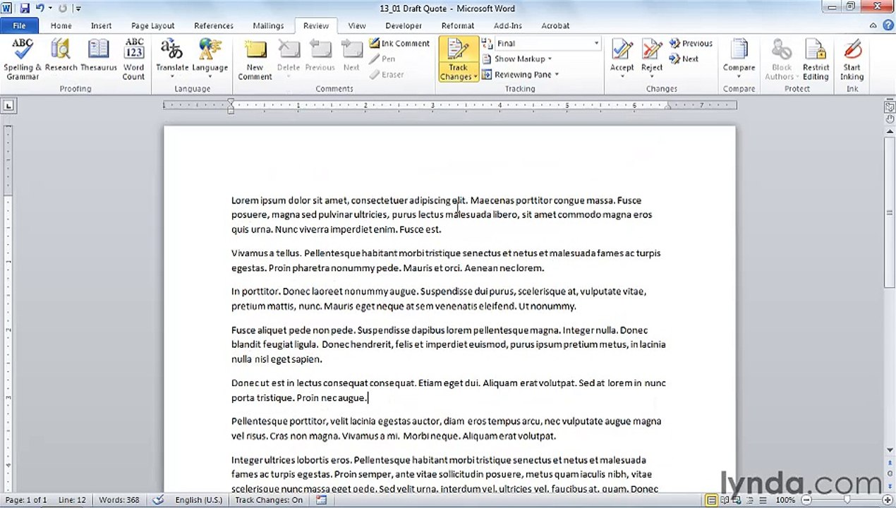
Task: Click the proofing errors status icon
Action: (159, 500)
